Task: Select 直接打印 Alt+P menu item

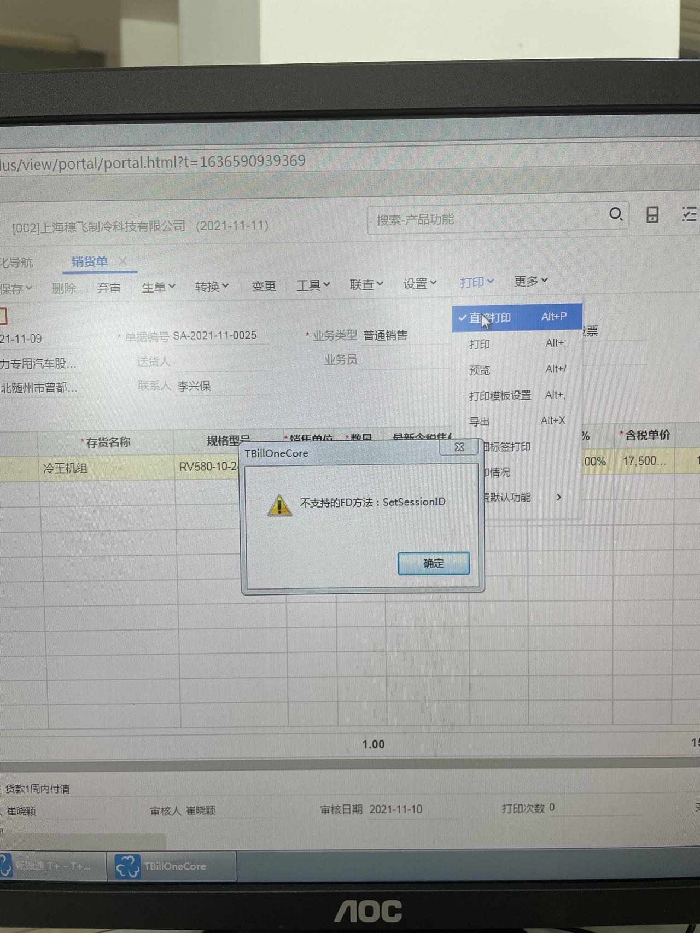Action: 517,317
